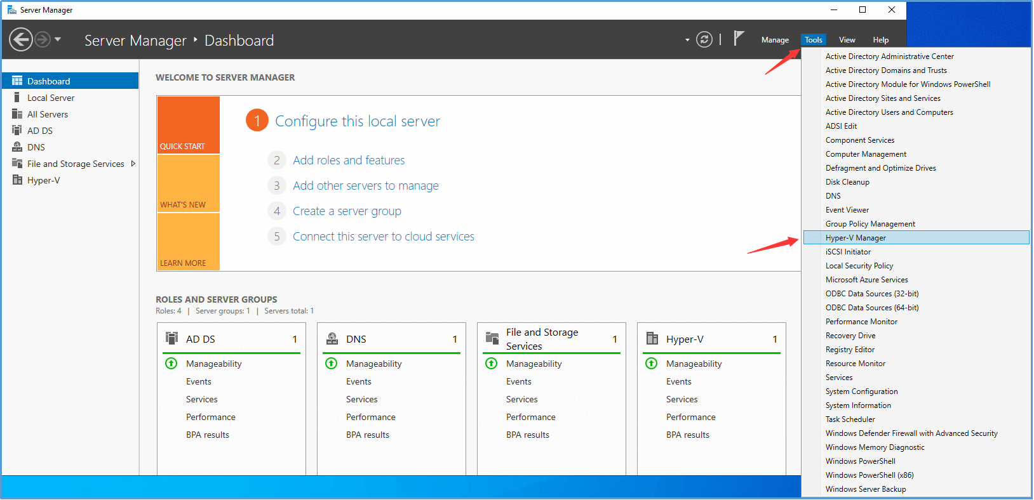Open the notifications flag icon
The width and height of the screenshot is (1034, 500).
pyautogui.click(x=738, y=39)
